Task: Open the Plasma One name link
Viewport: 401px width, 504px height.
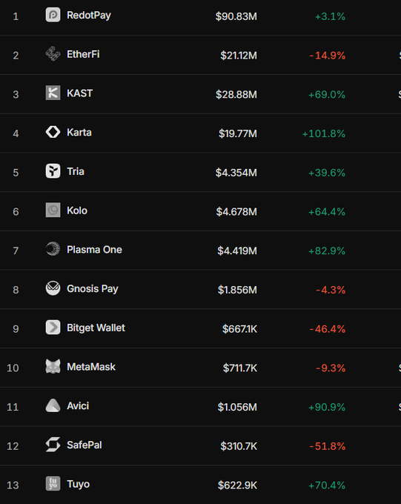Action: coord(95,250)
